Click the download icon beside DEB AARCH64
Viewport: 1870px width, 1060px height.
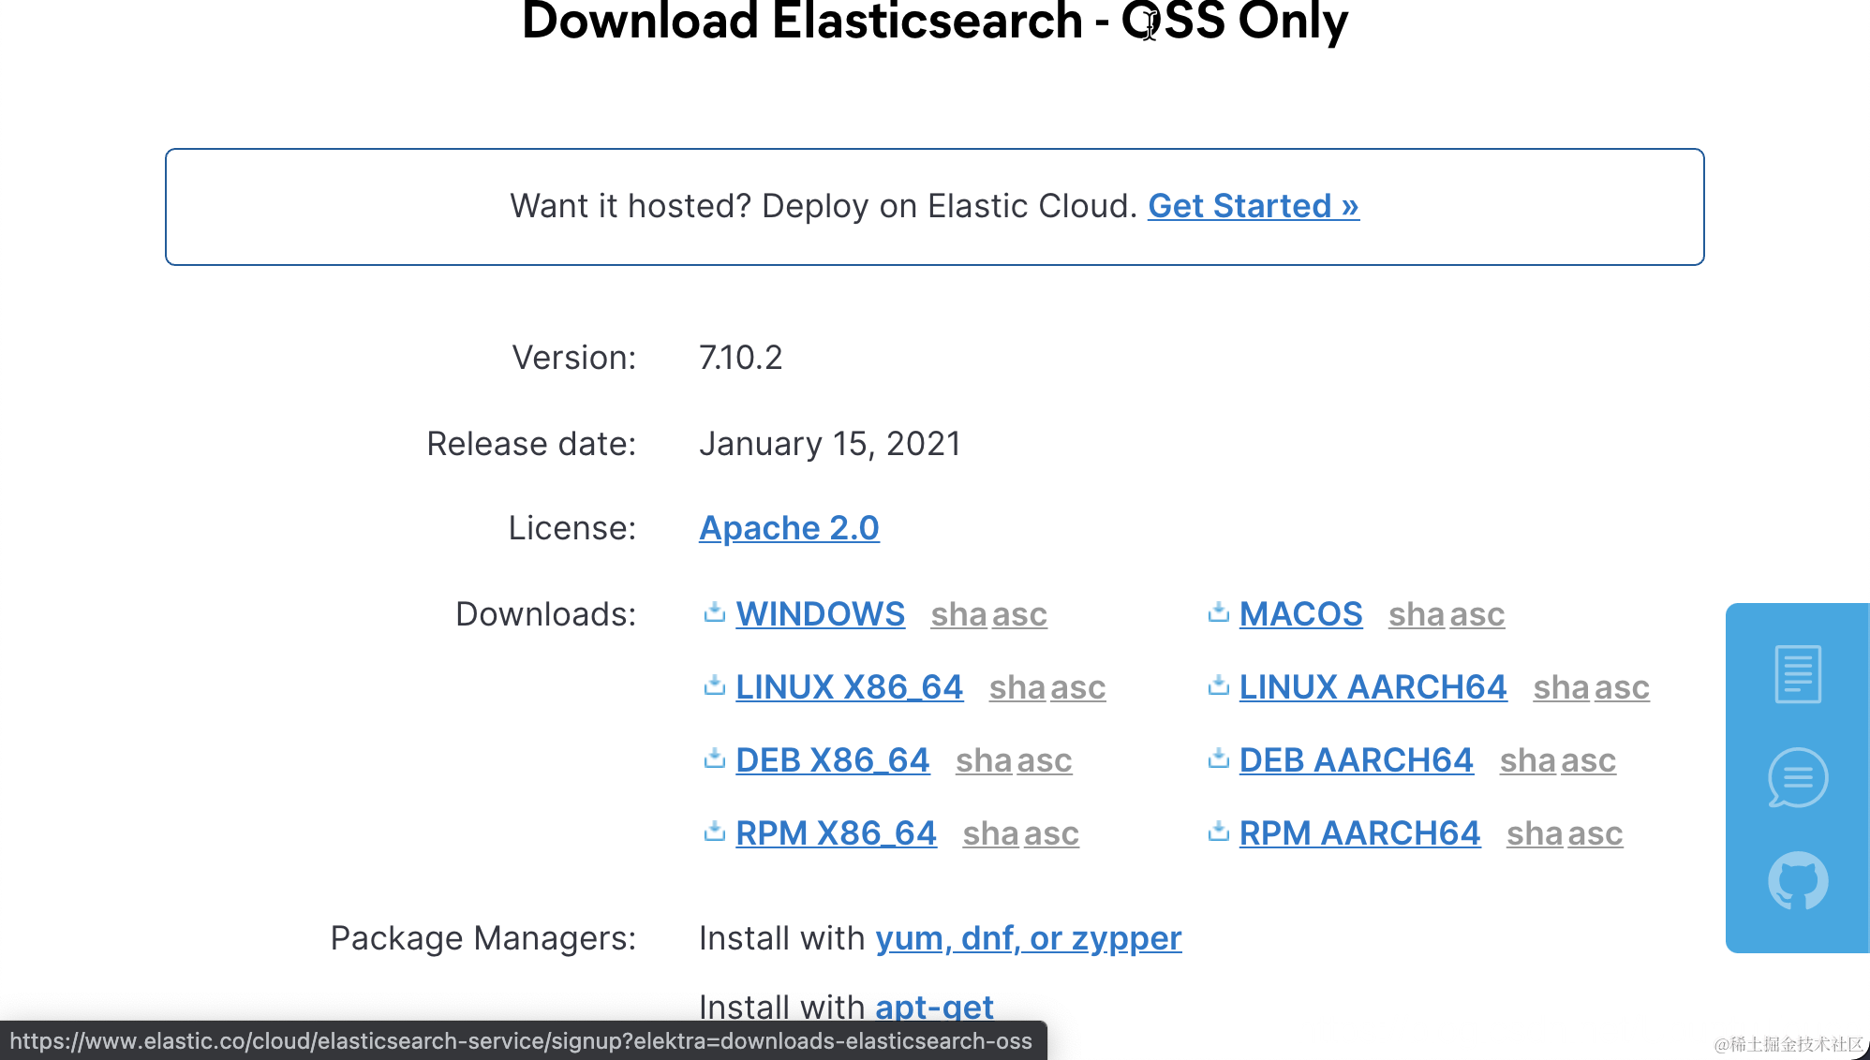point(1218,759)
